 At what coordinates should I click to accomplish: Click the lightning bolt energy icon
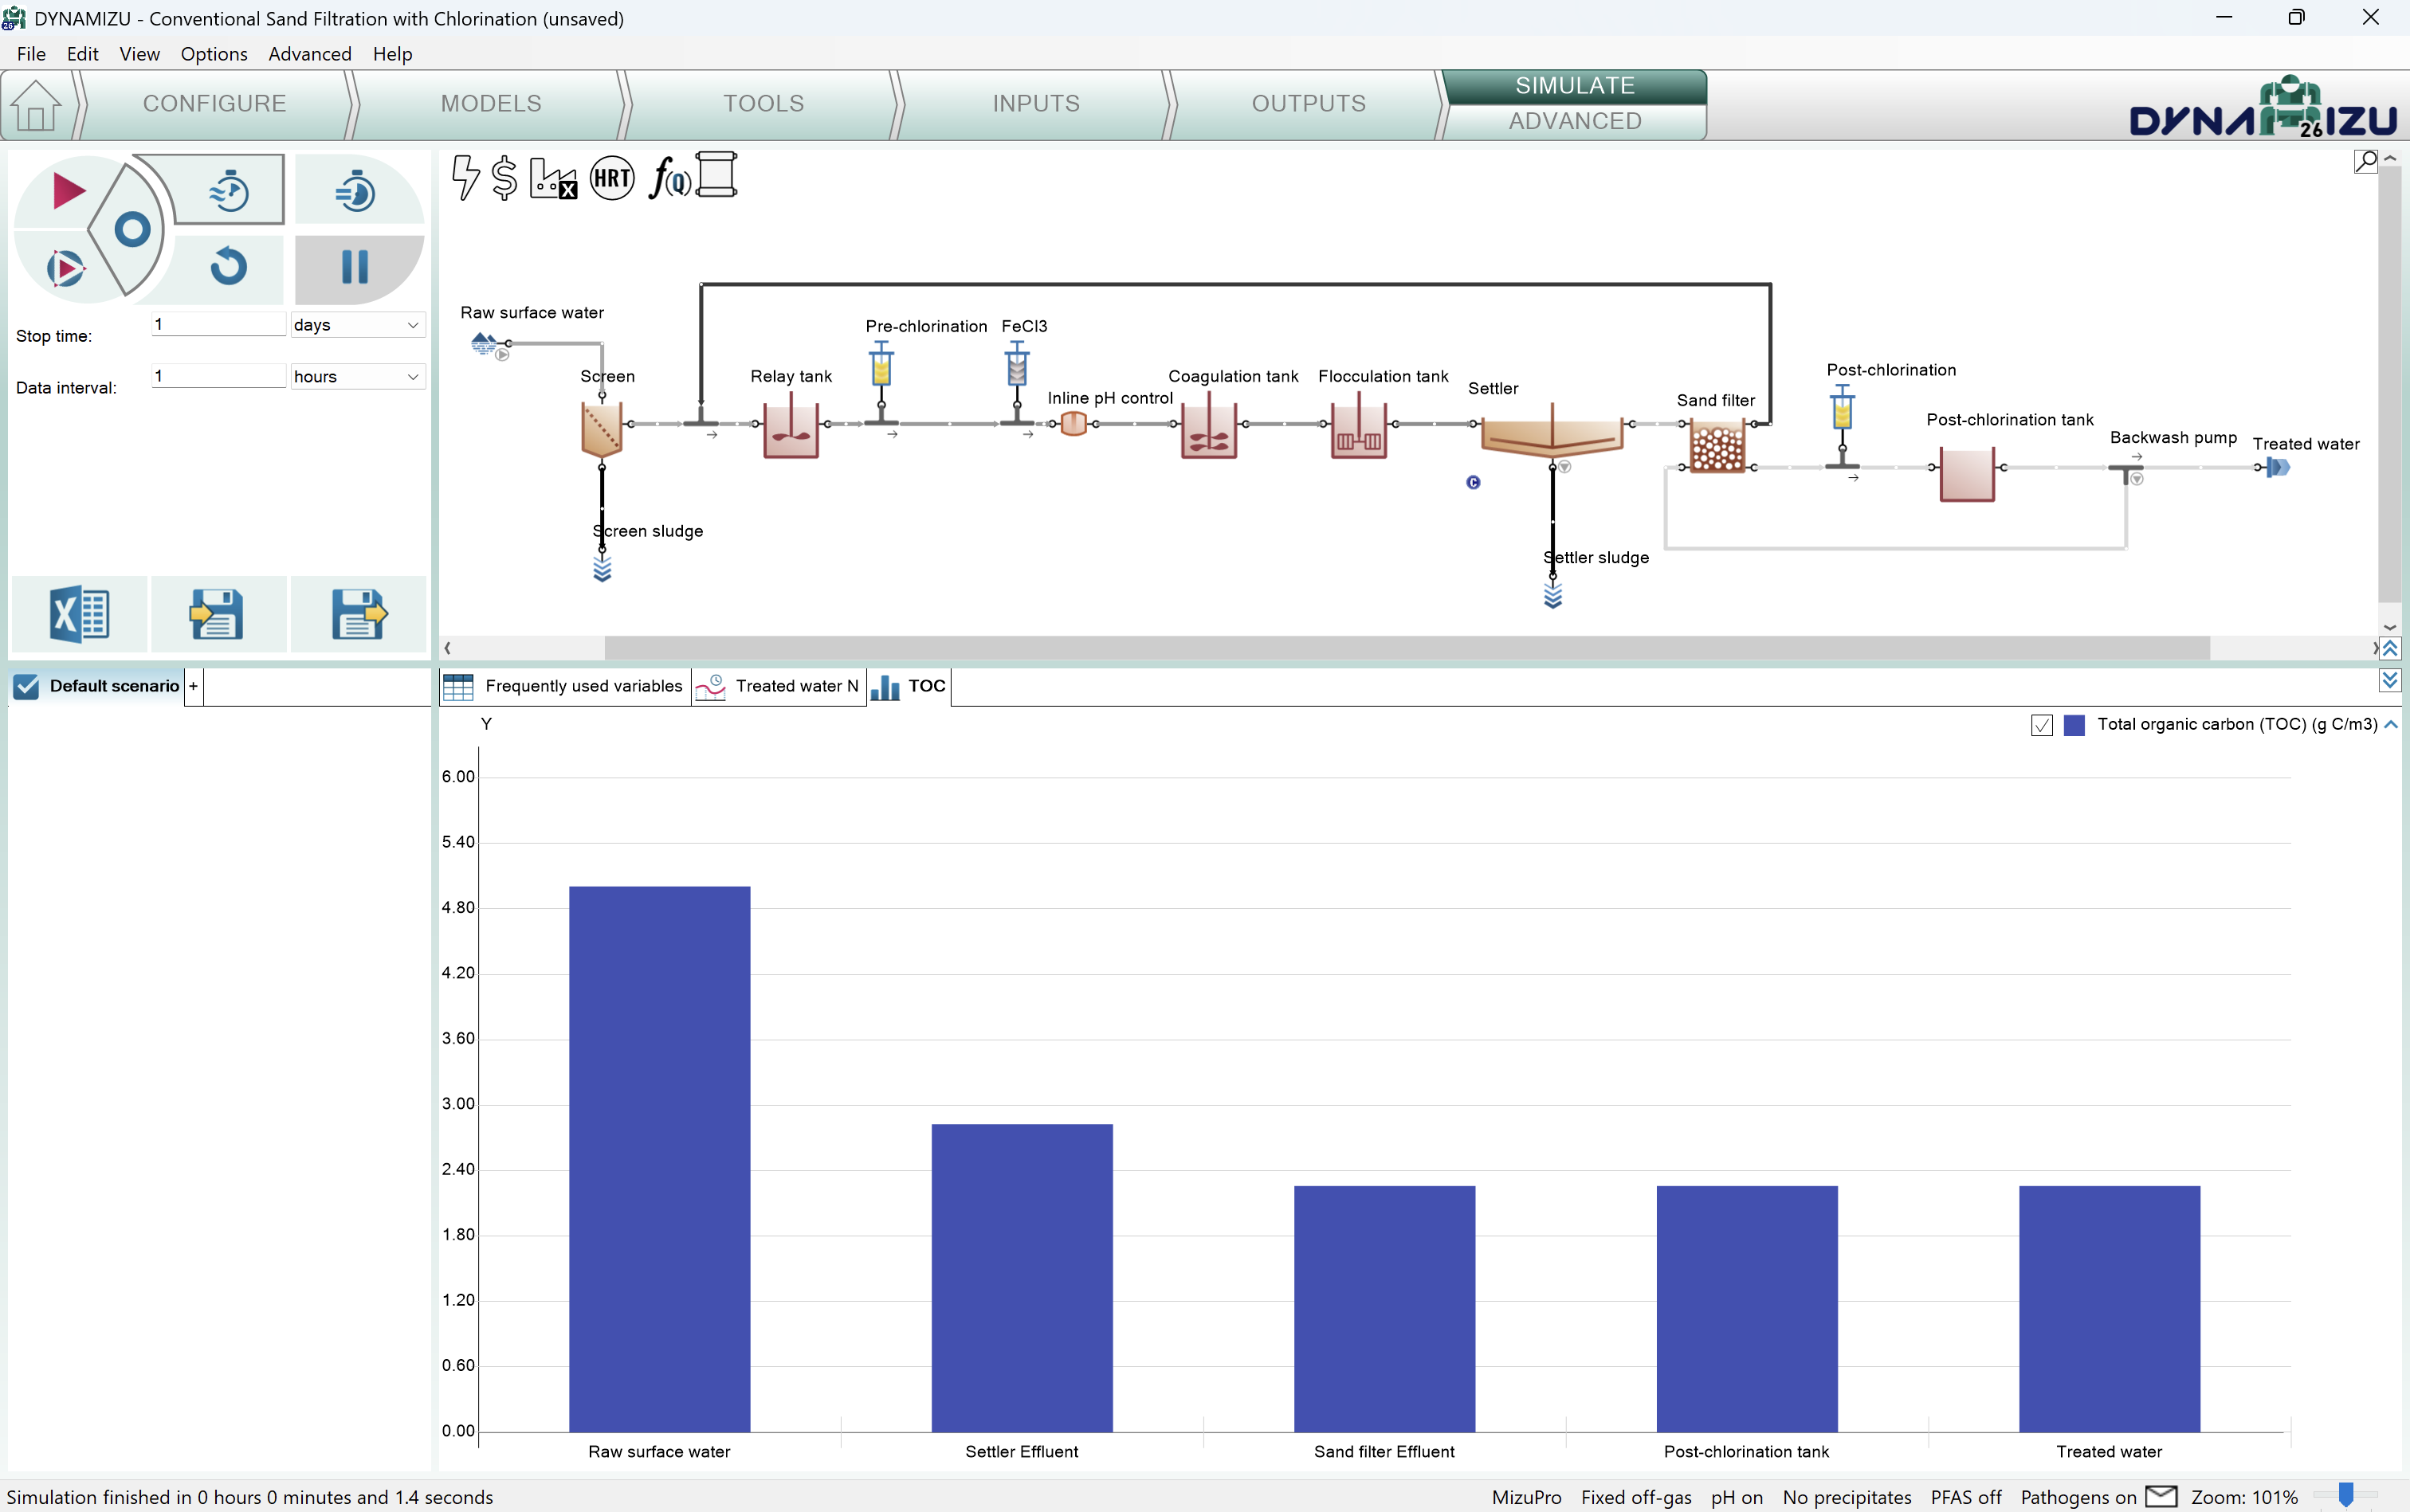[x=464, y=178]
